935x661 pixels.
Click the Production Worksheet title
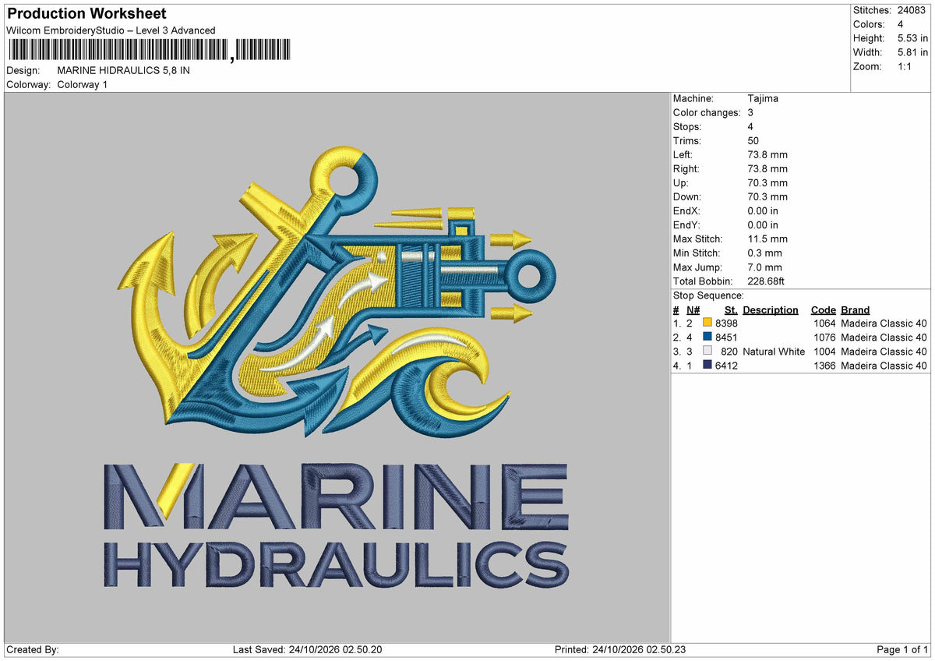86,14
